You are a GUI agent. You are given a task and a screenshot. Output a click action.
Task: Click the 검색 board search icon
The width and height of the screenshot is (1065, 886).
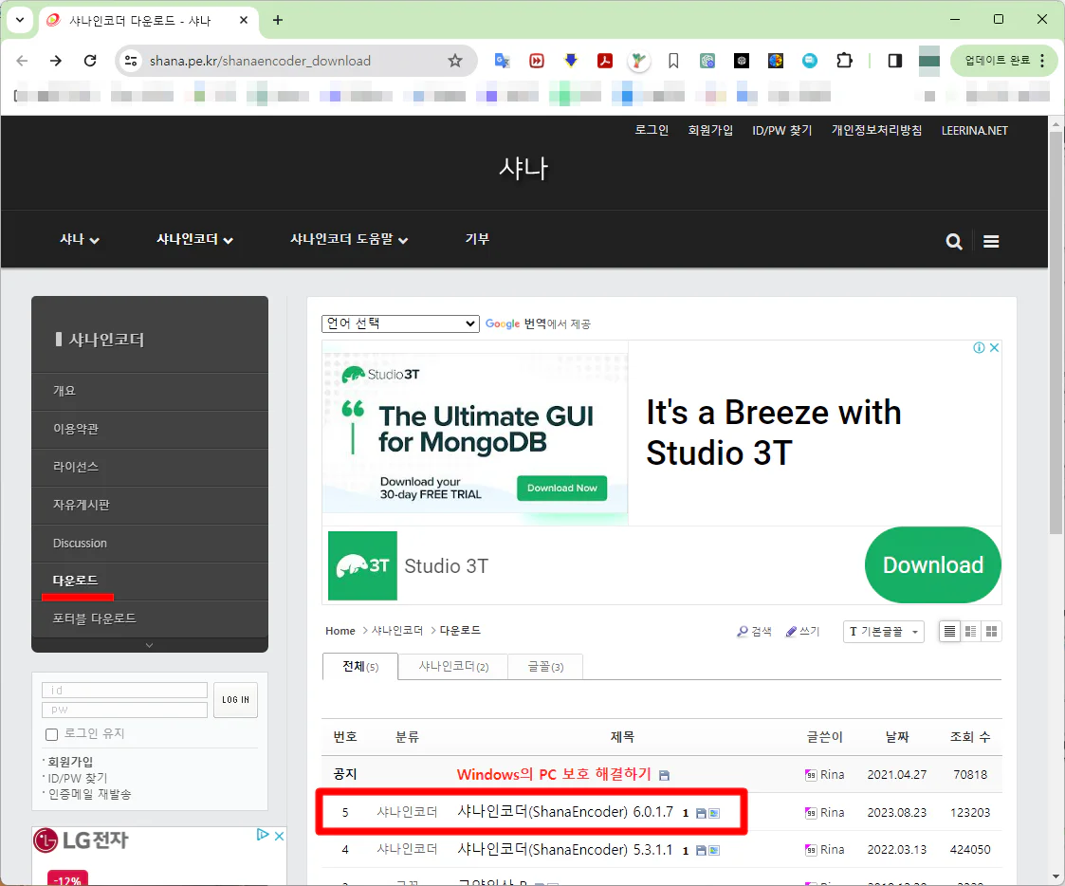click(754, 631)
